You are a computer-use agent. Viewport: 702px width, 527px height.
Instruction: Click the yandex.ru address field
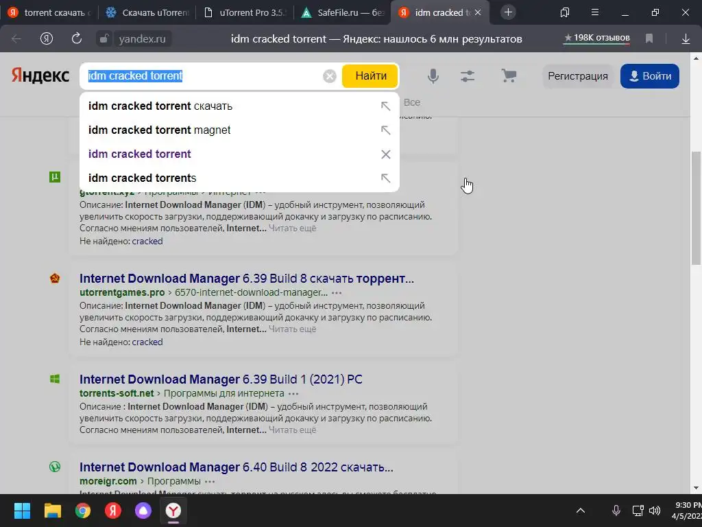click(143, 39)
